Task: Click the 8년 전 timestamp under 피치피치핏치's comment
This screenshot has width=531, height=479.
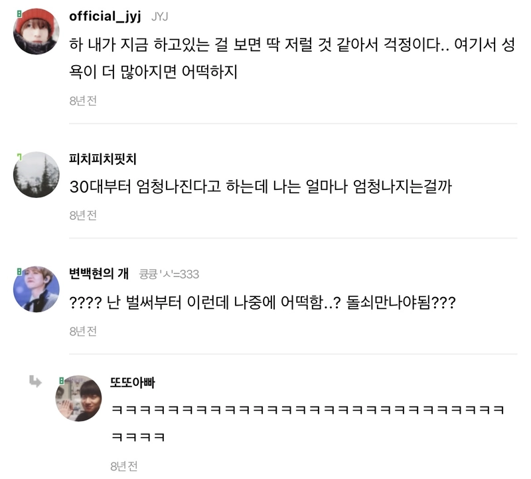Action: (x=83, y=215)
